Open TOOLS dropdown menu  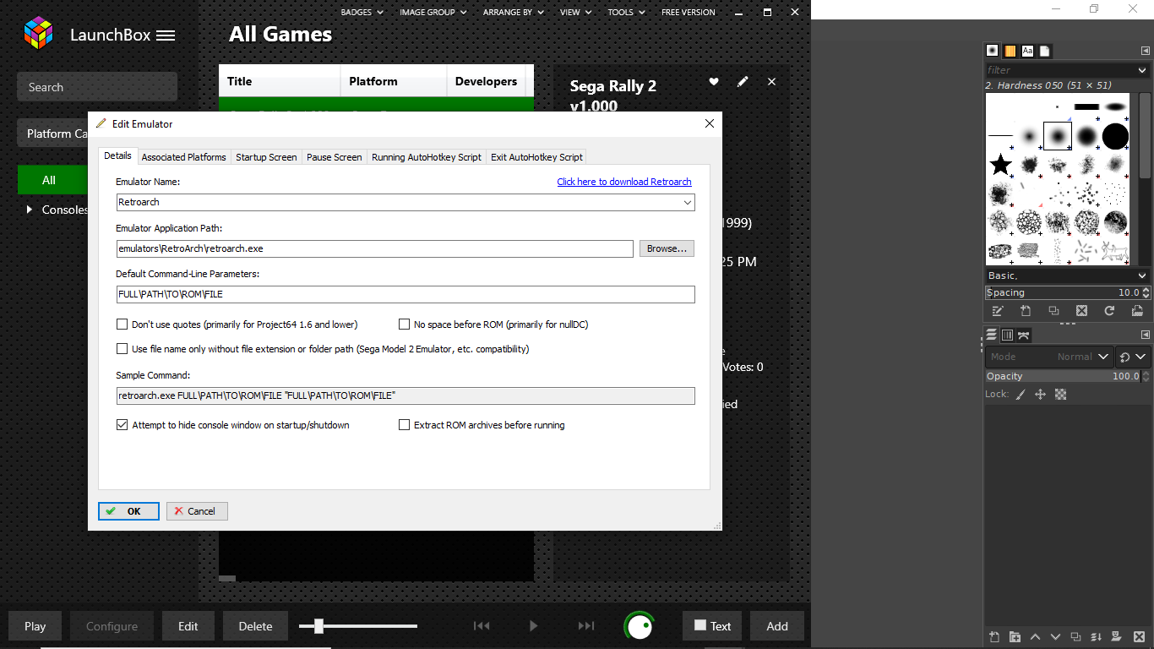[x=627, y=13]
